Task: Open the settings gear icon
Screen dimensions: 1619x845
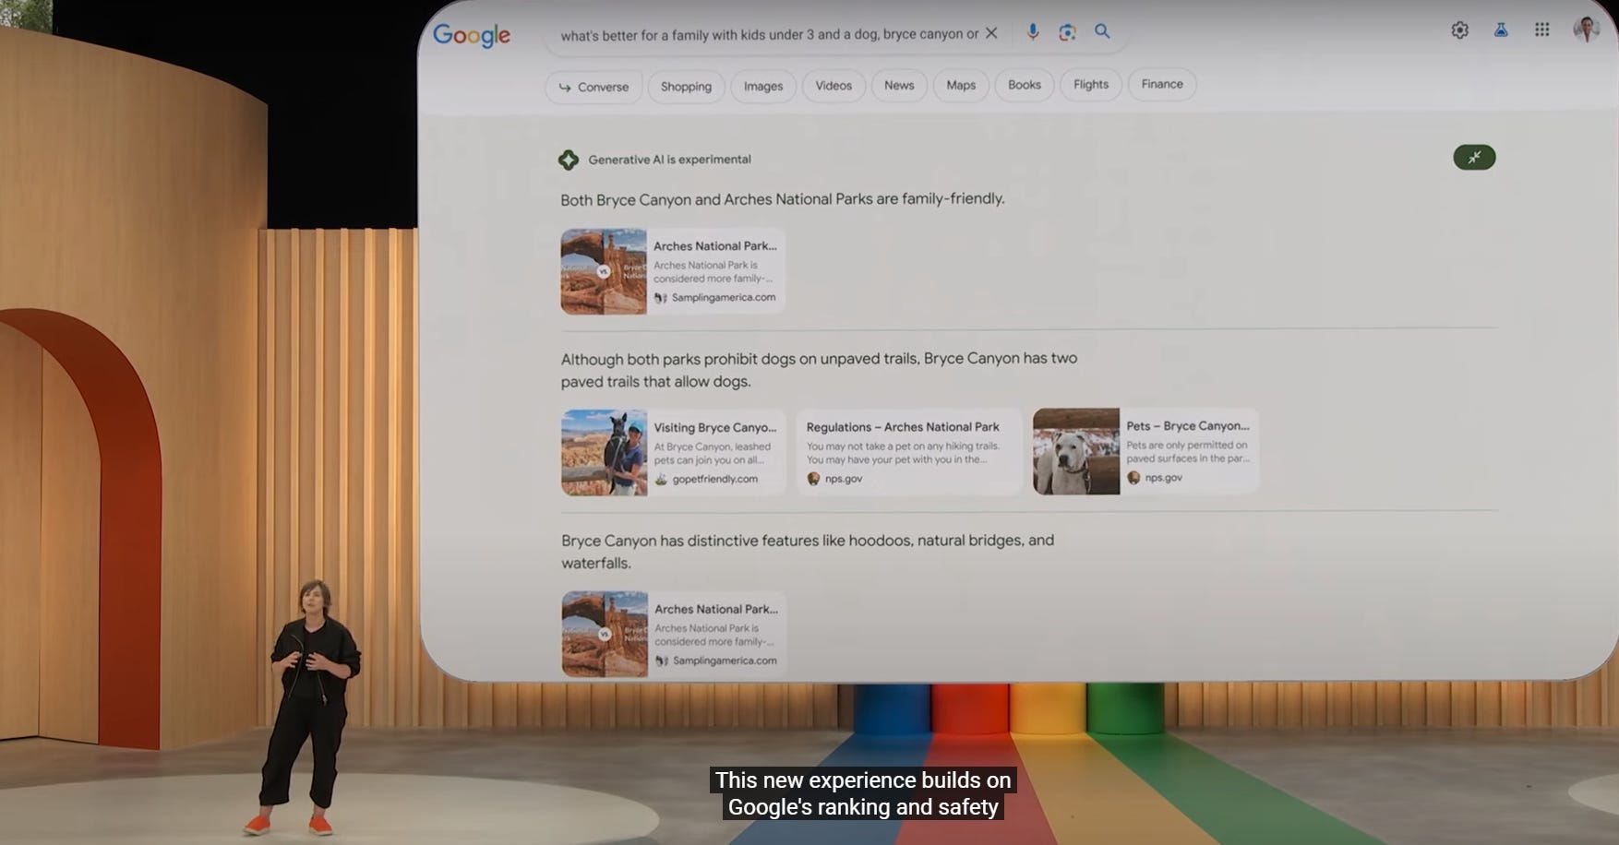Action: pos(1459,30)
